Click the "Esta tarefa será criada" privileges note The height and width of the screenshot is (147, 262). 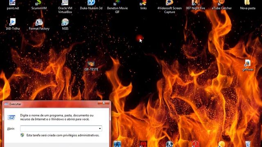point(63,135)
